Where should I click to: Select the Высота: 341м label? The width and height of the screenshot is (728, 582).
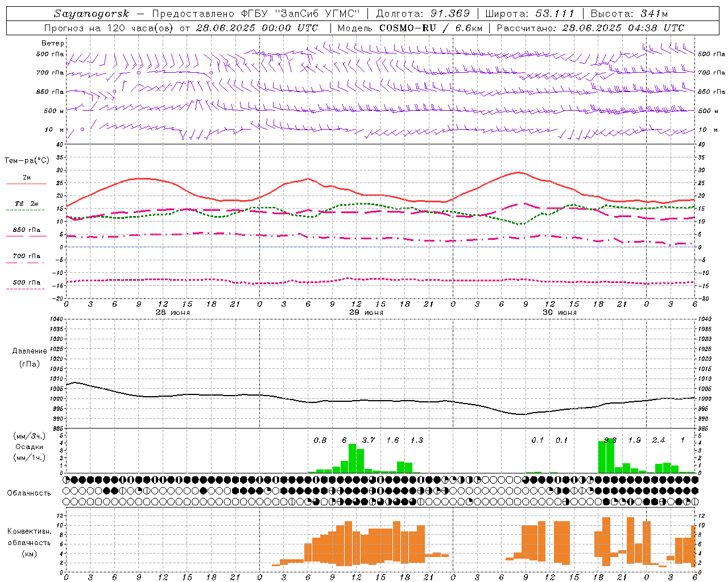[629, 14]
